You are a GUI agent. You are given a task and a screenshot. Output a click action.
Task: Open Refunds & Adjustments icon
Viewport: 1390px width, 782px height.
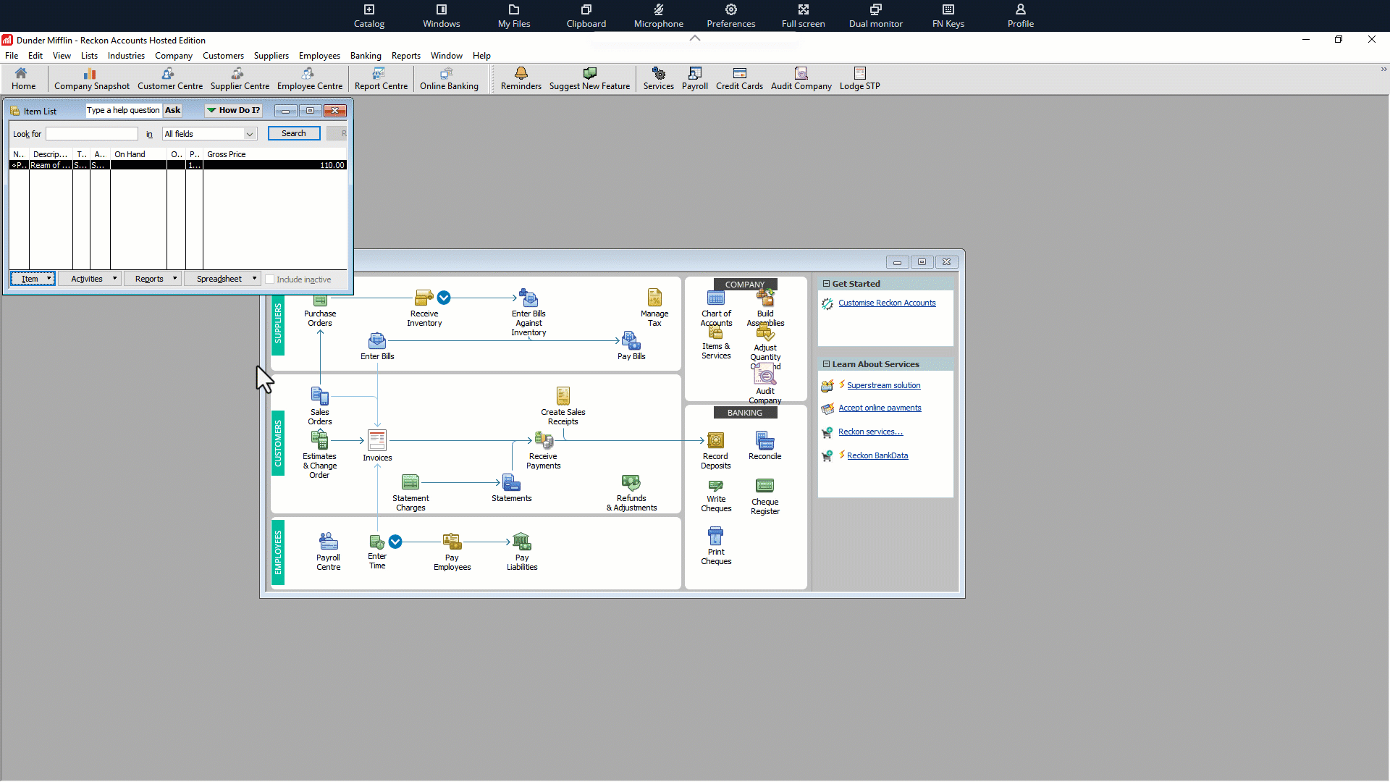[x=631, y=492]
